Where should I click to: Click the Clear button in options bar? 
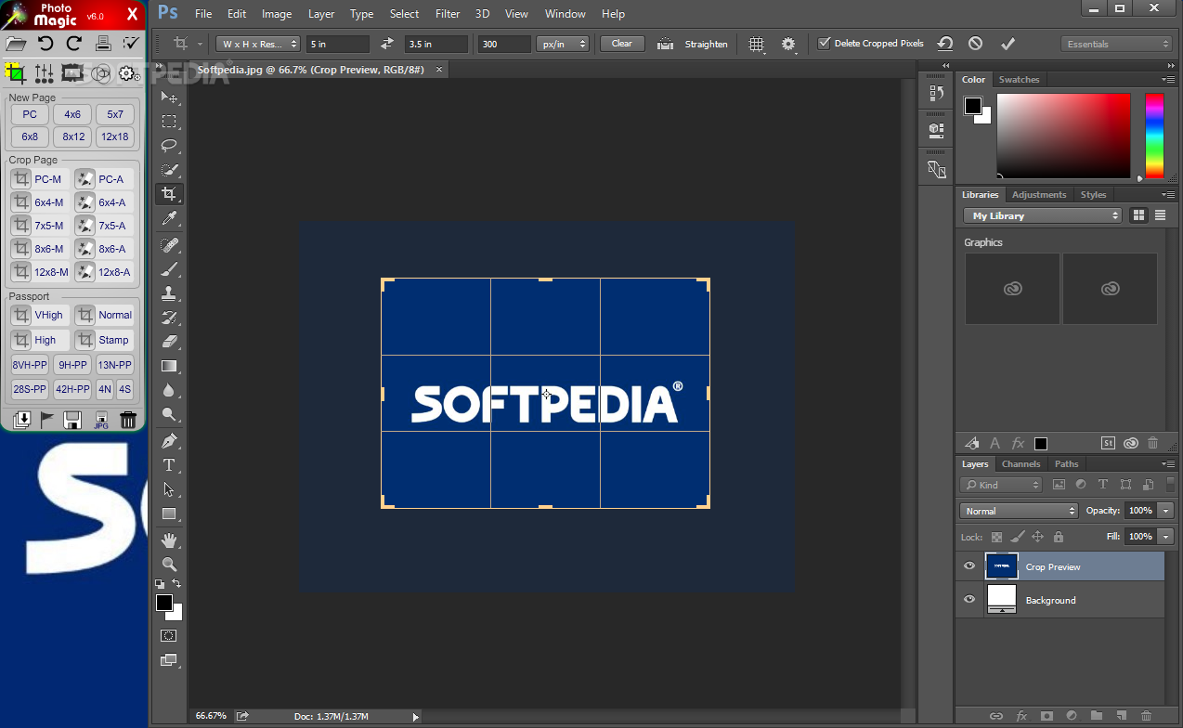click(622, 44)
